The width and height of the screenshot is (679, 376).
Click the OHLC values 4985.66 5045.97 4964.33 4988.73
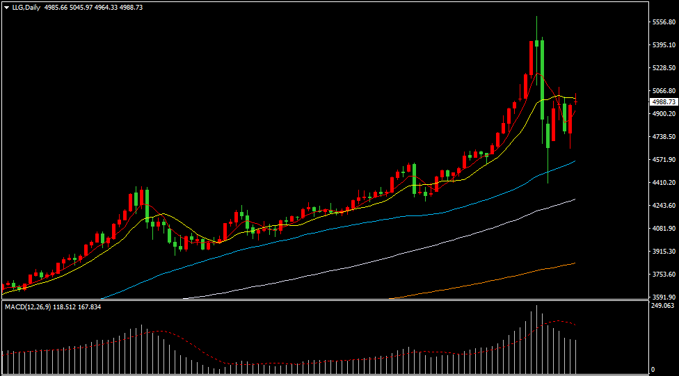93,8
